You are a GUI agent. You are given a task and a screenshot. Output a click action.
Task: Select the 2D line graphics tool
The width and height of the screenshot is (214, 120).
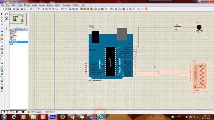click(2, 67)
